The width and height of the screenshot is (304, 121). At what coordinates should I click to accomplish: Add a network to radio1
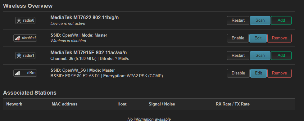[281, 56]
